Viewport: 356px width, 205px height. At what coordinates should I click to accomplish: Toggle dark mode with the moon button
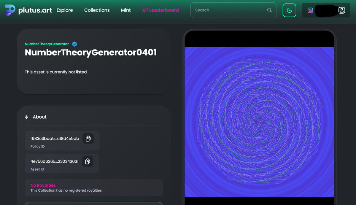click(290, 10)
